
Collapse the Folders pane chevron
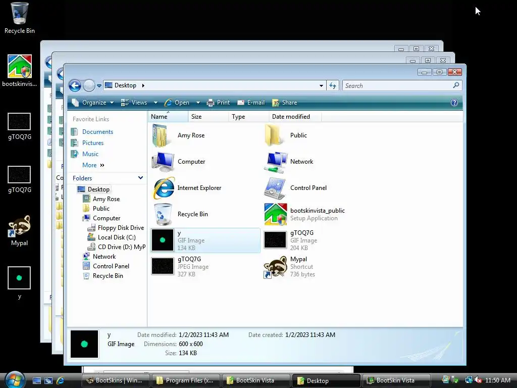[140, 178]
